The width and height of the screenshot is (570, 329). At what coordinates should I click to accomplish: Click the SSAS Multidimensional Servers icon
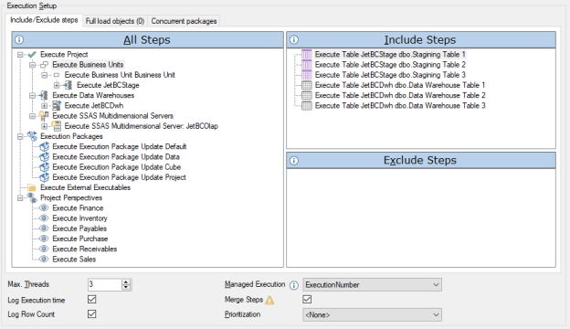pyautogui.click(x=44, y=115)
